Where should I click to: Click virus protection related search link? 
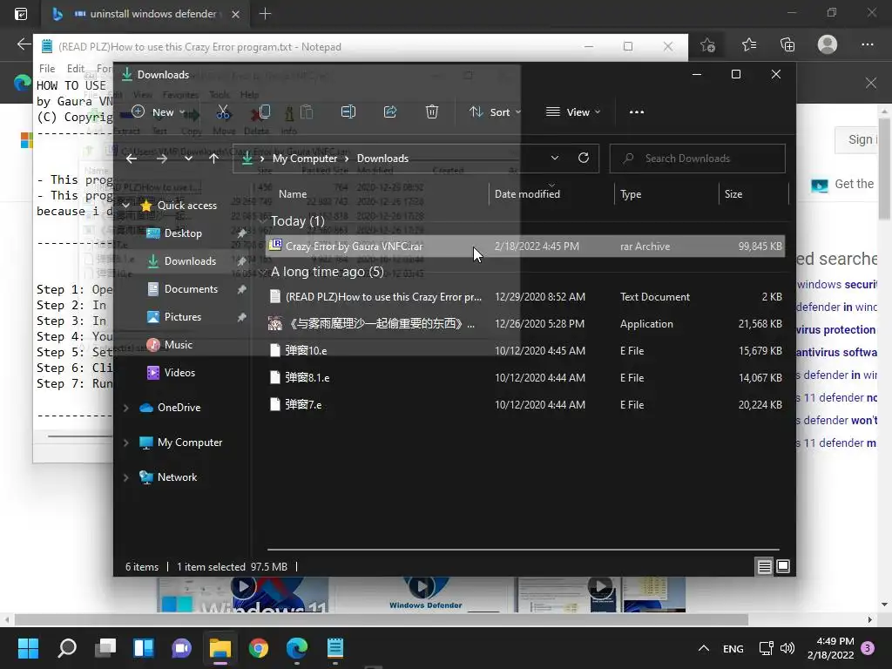836,329
